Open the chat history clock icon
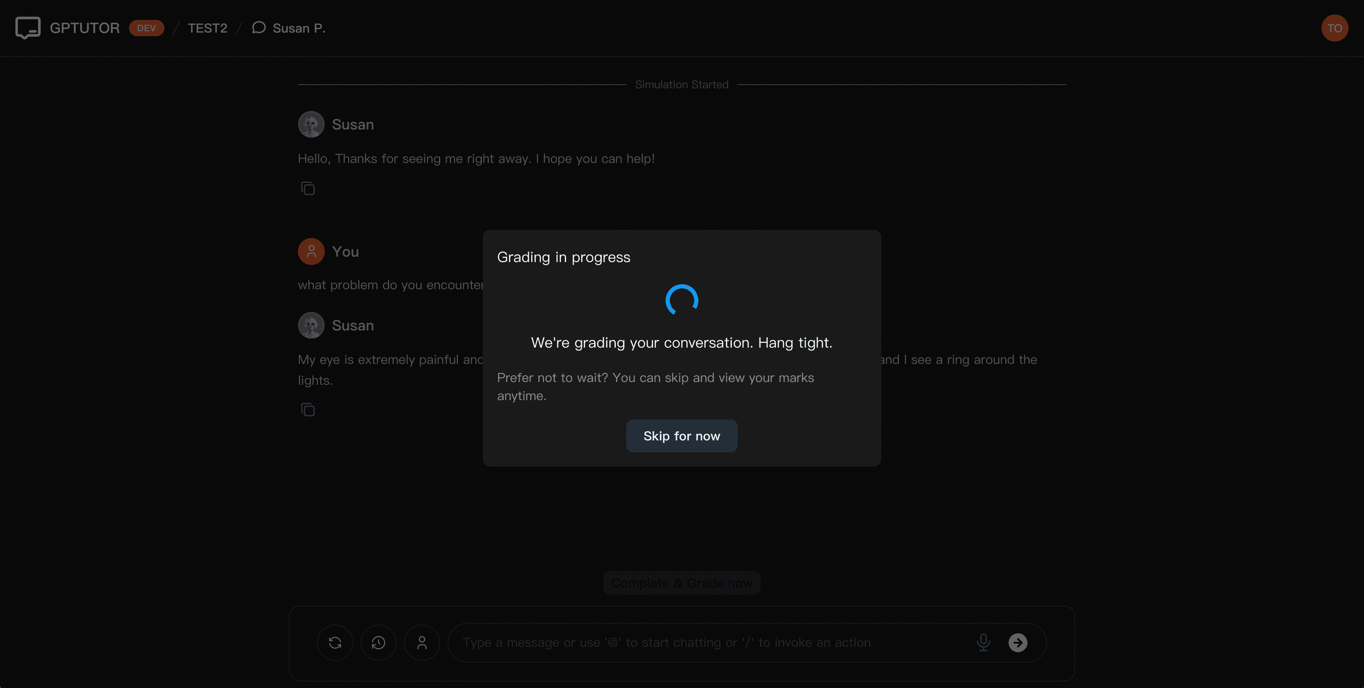1364x688 pixels. point(378,642)
